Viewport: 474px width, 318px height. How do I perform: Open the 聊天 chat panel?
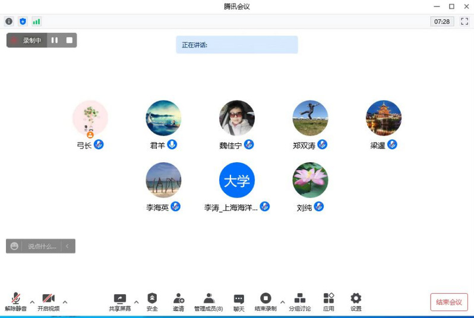point(239,302)
